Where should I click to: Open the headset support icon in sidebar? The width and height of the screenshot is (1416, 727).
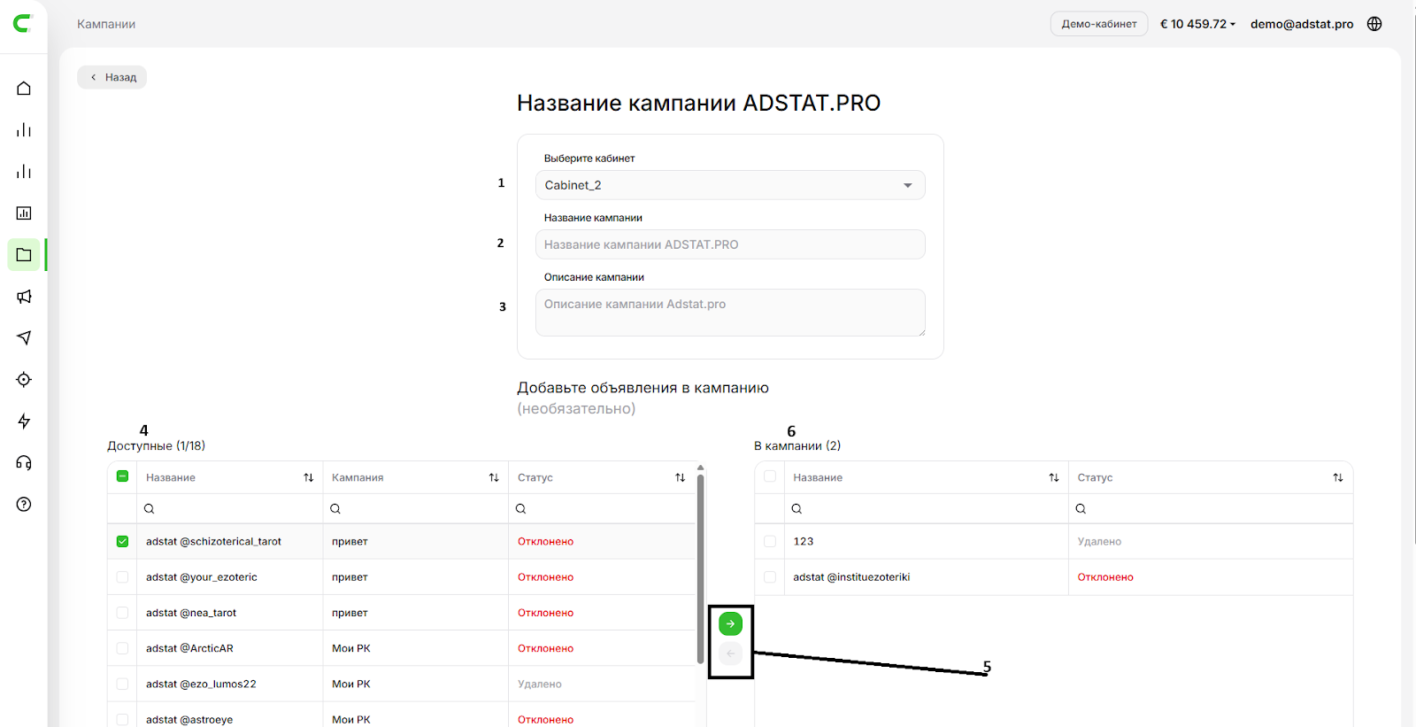coord(24,462)
